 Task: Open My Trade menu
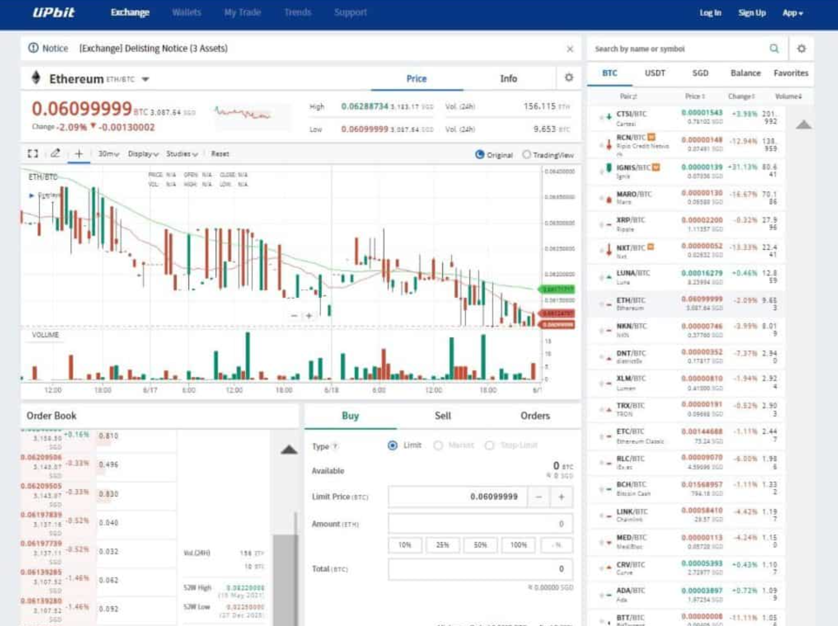pyautogui.click(x=243, y=13)
